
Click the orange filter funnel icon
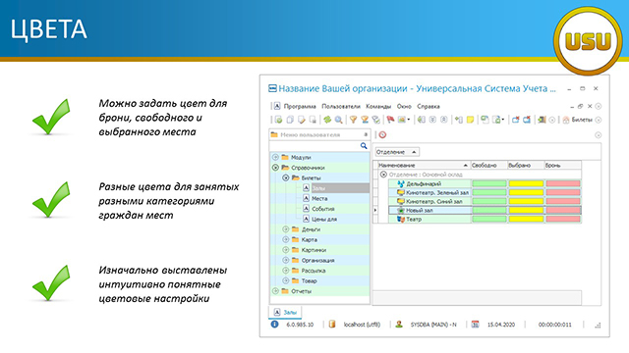(353, 120)
